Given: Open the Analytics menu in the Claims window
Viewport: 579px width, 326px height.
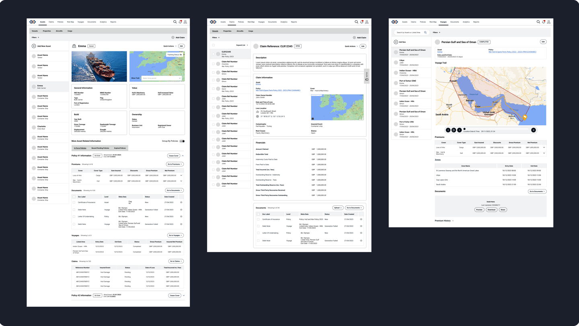Looking at the screenshot, I should click(284, 22).
